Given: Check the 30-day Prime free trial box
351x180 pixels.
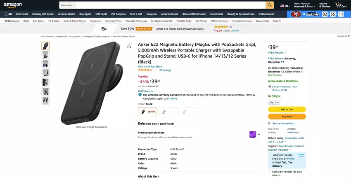Looking at the screenshot, I should click(270, 155).
